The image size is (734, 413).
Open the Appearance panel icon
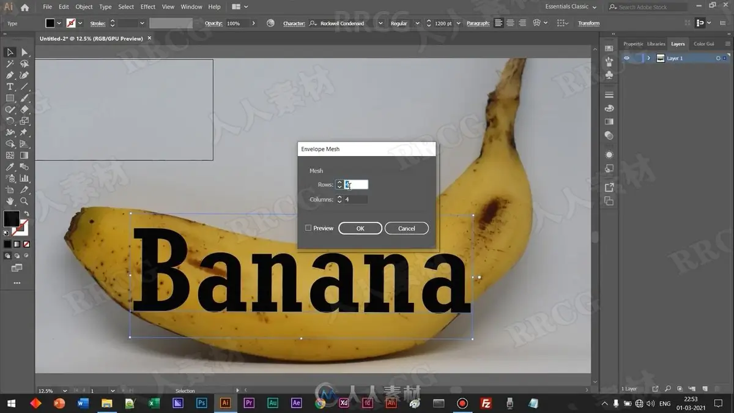[609, 155]
